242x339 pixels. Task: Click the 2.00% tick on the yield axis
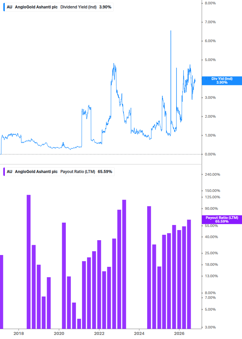point(210,116)
